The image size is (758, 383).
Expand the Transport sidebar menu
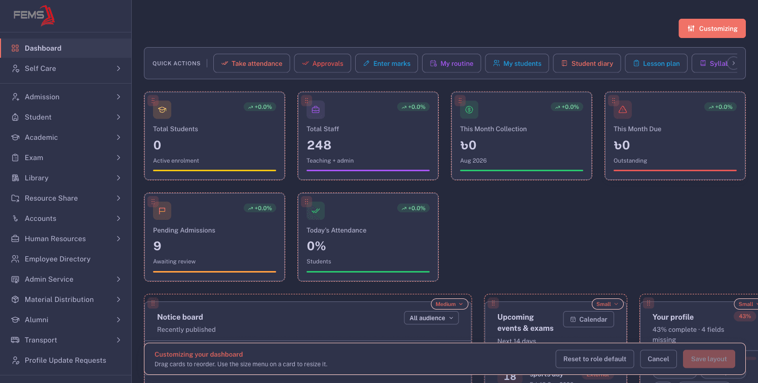pyautogui.click(x=66, y=340)
